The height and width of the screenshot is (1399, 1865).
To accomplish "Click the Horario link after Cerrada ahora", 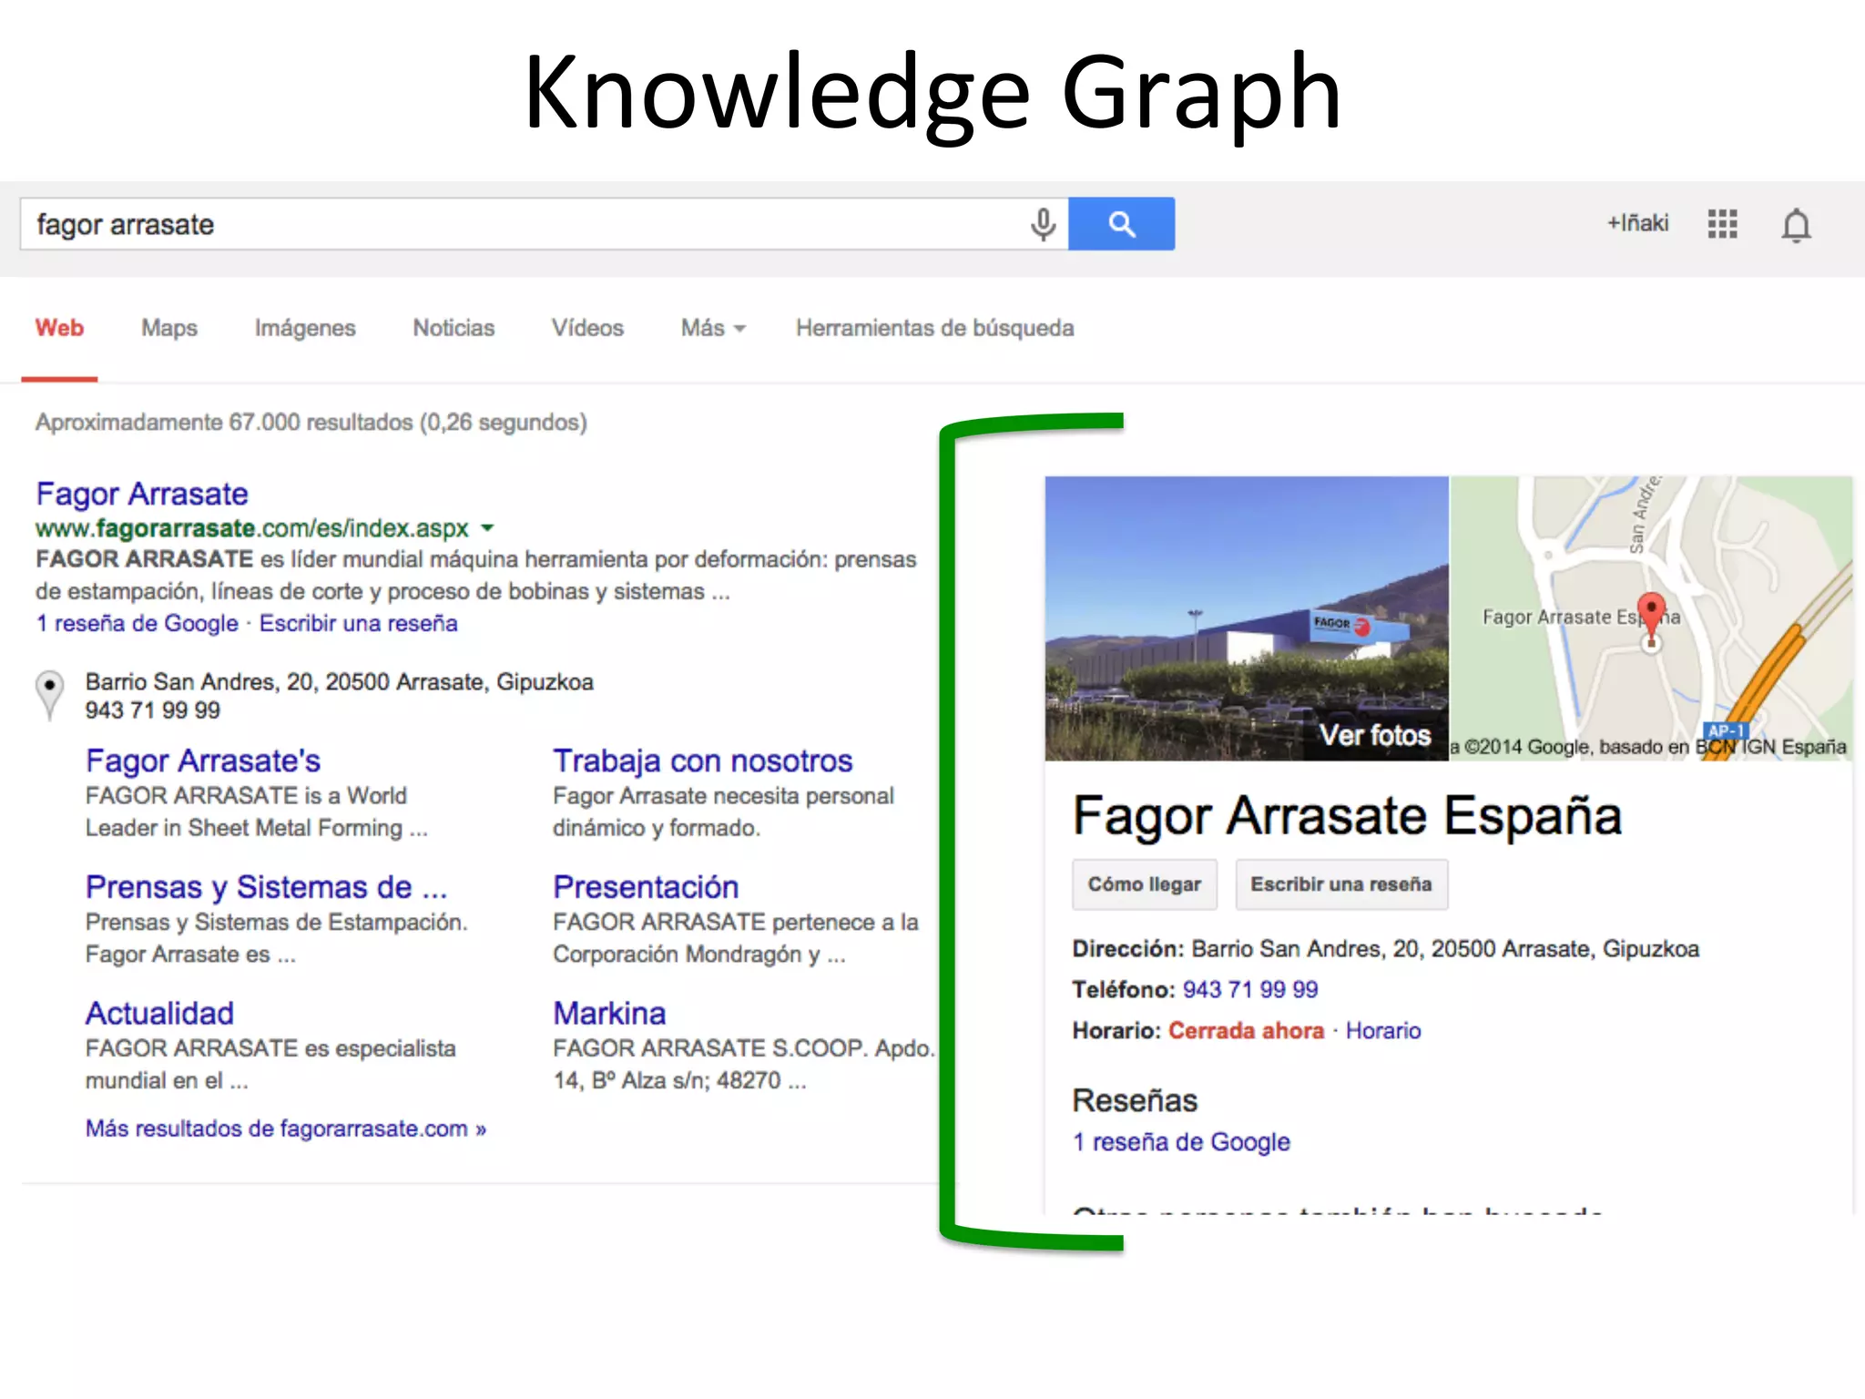I will 1383,1031.
